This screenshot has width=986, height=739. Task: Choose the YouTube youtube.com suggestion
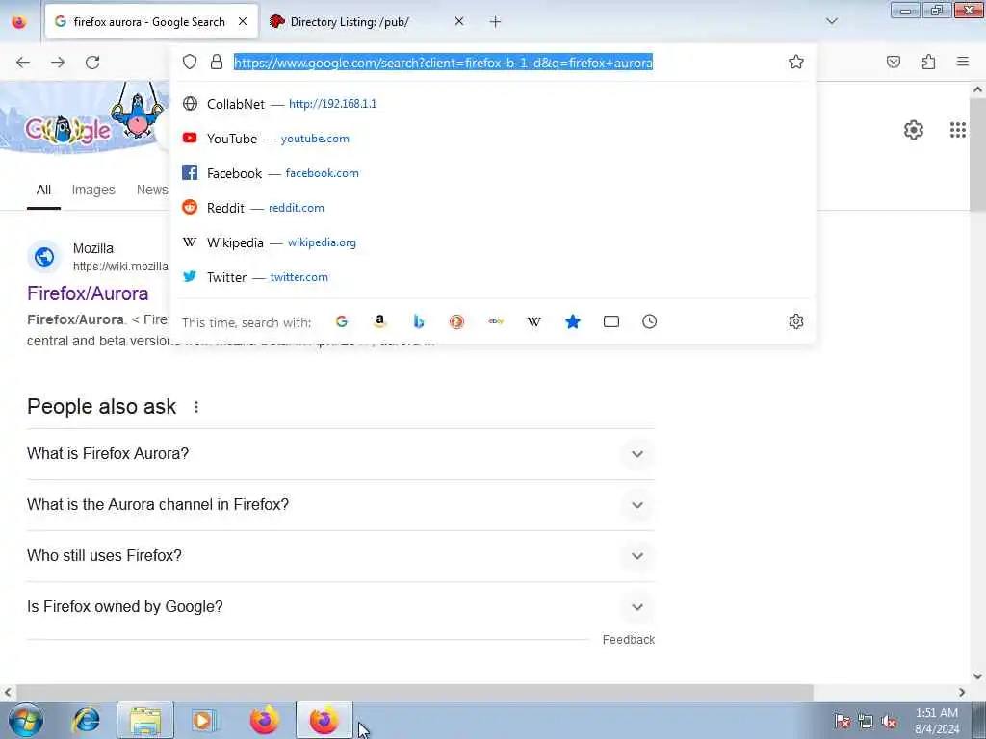pyautogui.click(x=493, y=139)
